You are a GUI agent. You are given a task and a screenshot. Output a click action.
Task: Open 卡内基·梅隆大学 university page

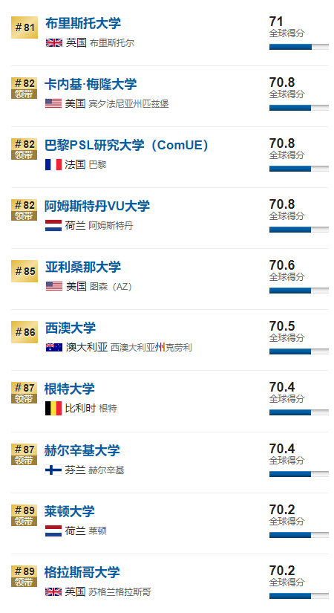91,85
